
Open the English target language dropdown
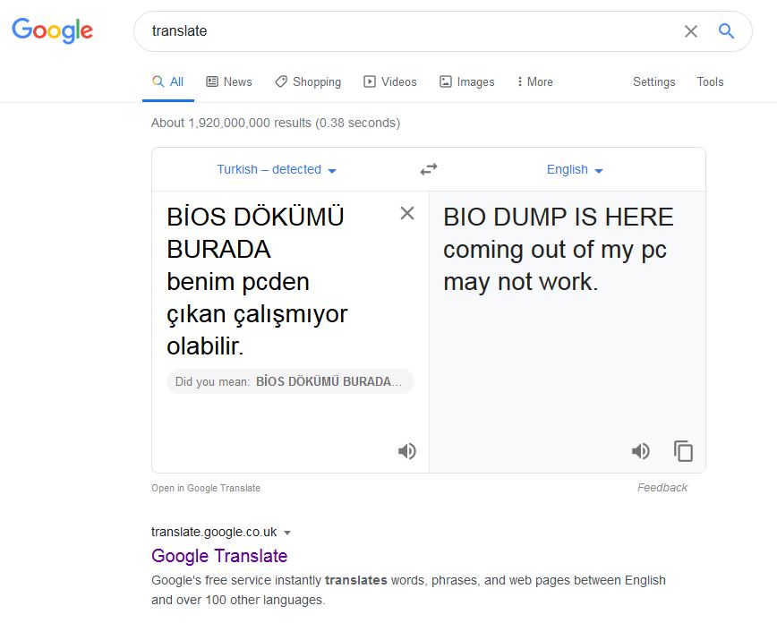(x=575, y=169)
